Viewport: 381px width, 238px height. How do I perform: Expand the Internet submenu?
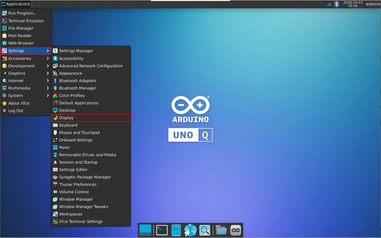(26, 81)
